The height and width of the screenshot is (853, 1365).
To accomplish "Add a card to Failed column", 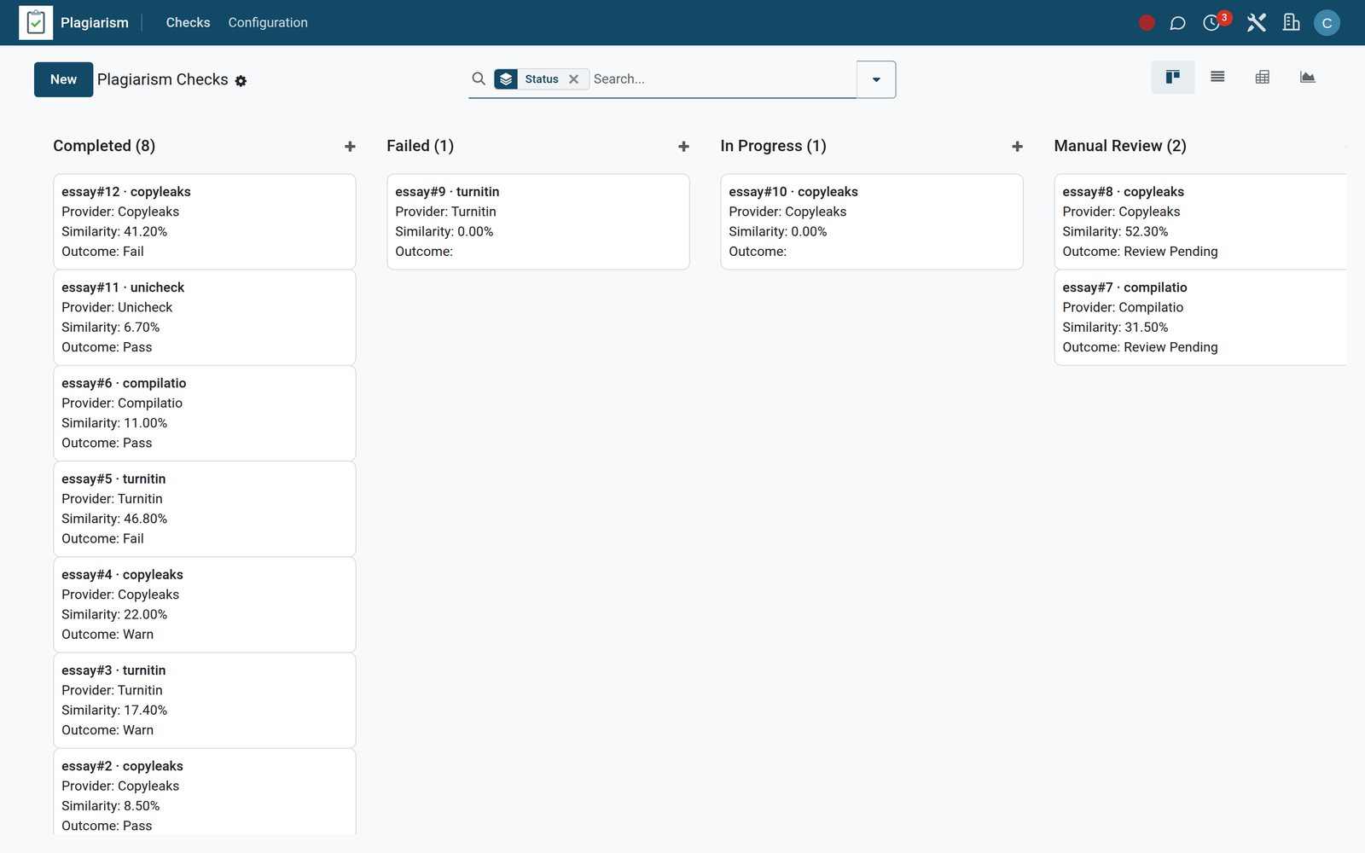I will pyautogui.click(x=683, y=147).
